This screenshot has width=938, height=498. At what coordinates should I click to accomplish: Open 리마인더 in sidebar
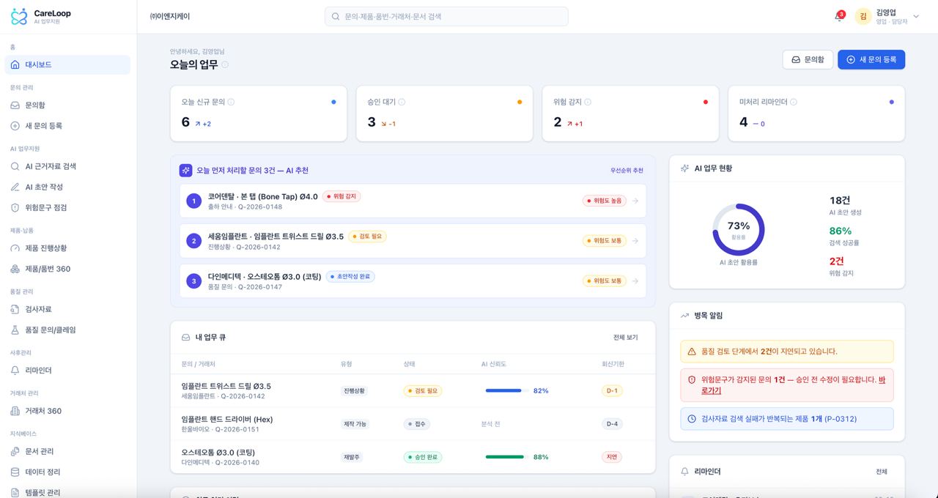pyautogui.click(x=67, y=371)
